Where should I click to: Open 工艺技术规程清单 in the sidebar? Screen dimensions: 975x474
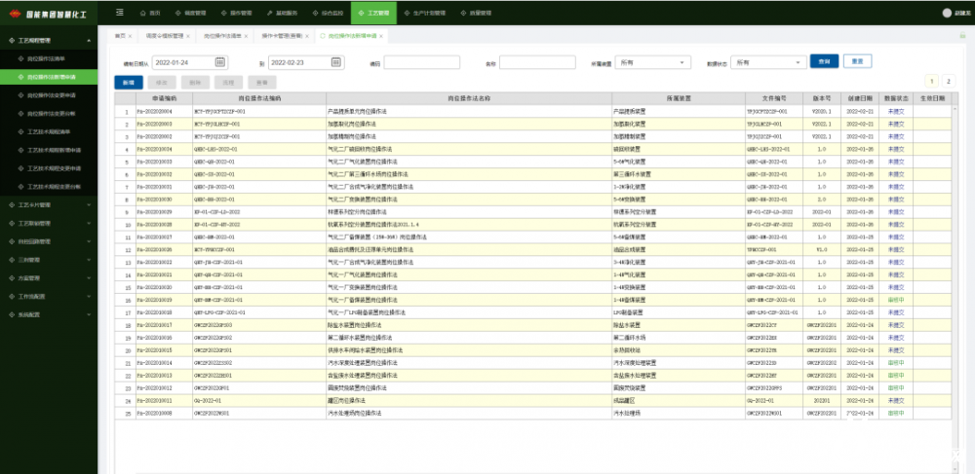coord(49,132)
